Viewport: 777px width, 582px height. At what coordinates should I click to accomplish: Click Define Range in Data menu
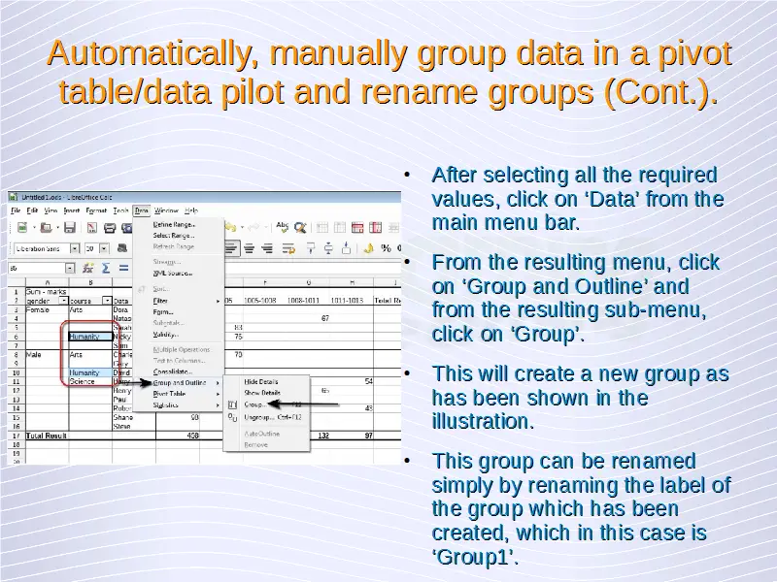[174, 224]
